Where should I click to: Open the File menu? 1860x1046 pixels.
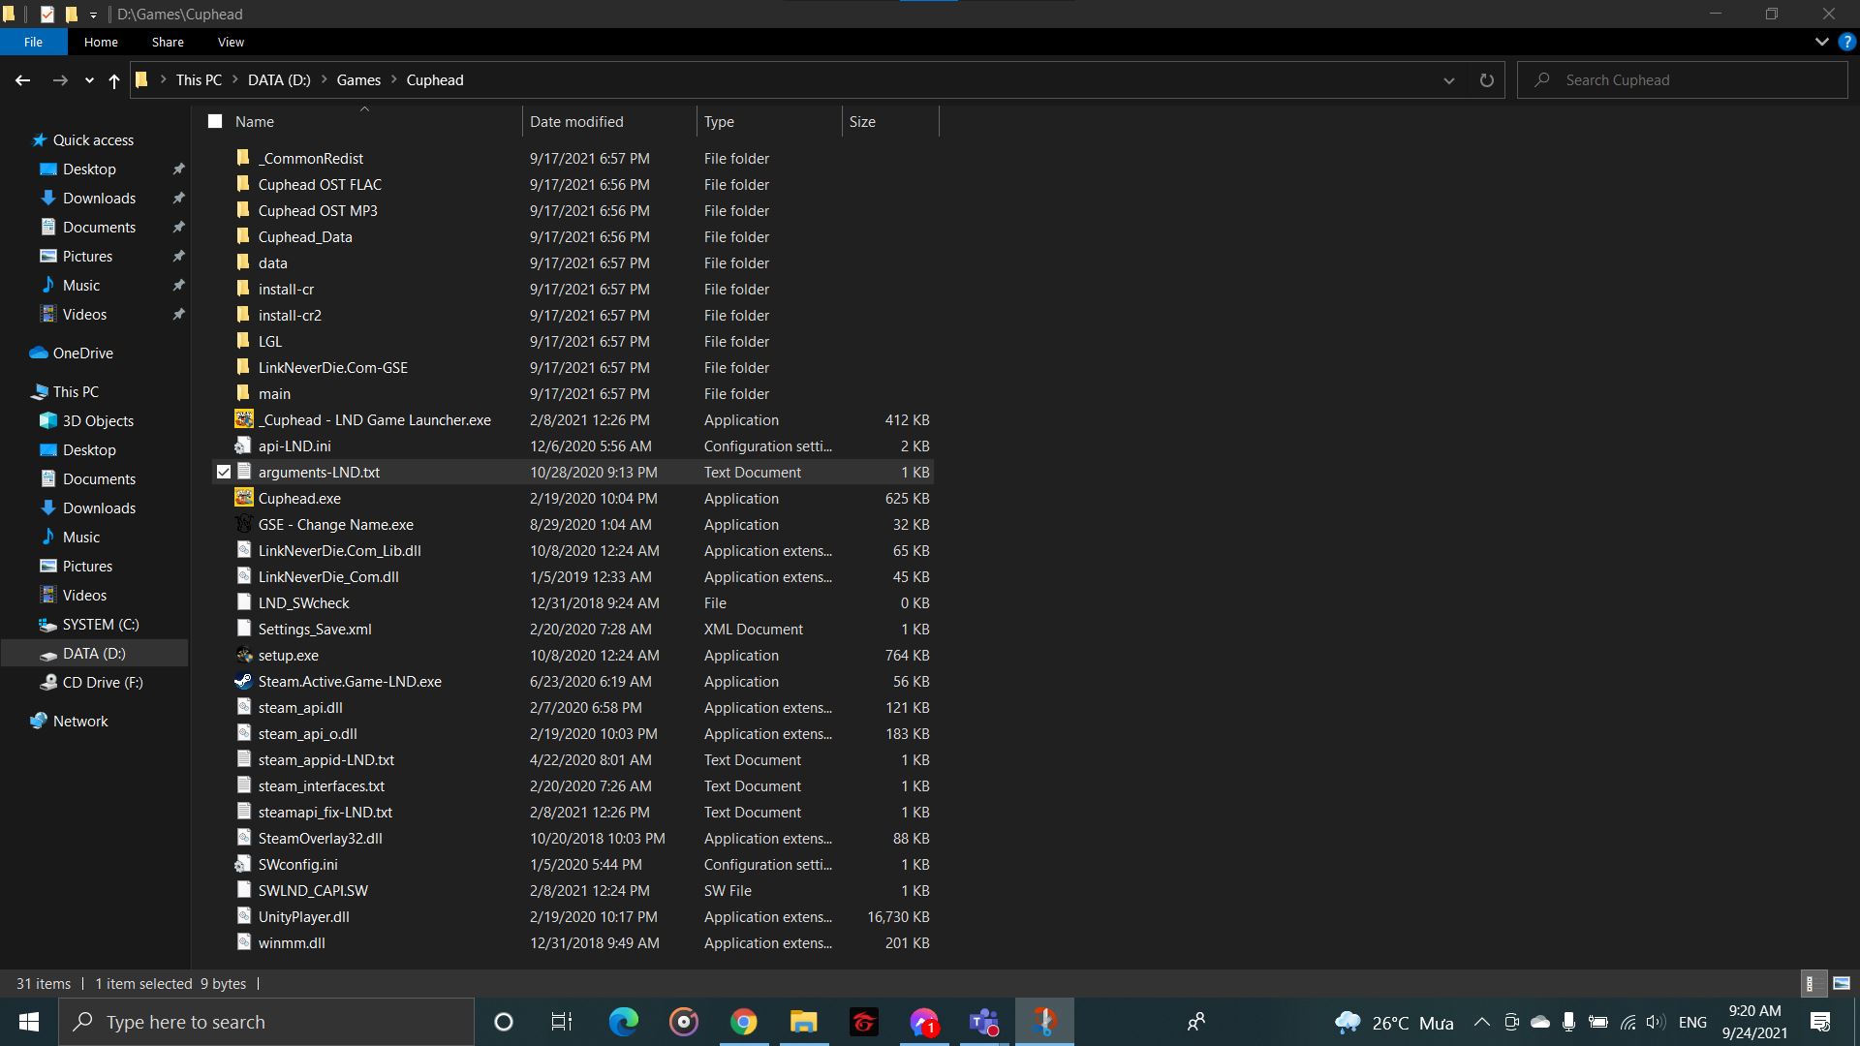click(x=33, y=42)
